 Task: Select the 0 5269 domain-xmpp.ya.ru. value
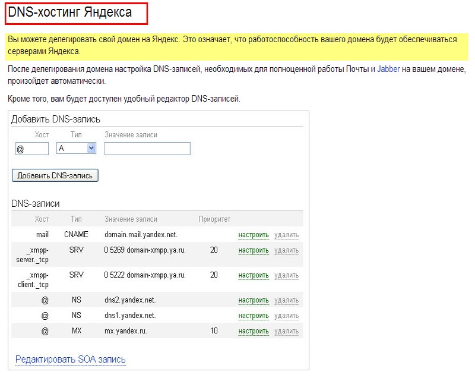tap(145, 250)
